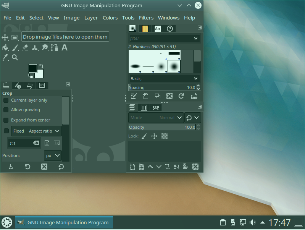
Task: Open the tool options panel configuration menu
Action: click(68, 84)
